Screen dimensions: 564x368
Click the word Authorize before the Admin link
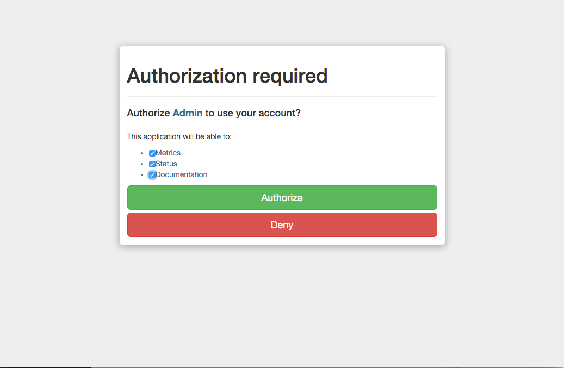148,113
